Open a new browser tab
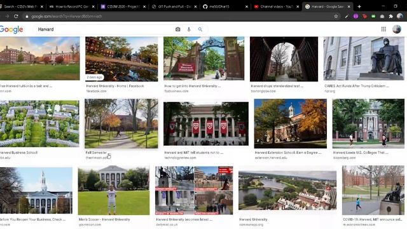Viewport: 407px width, 229px height. [359, 6]
